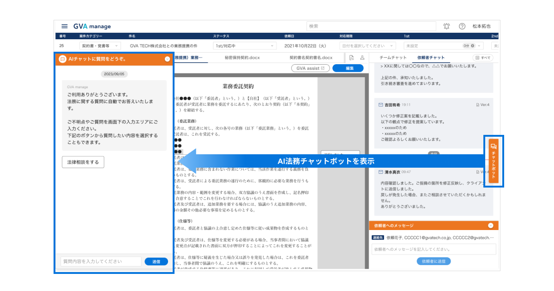Open the 案件カテゴリー dropdown 契約書・覚書等
This screenshot has width=554, height=291.
tap(100, 46)
